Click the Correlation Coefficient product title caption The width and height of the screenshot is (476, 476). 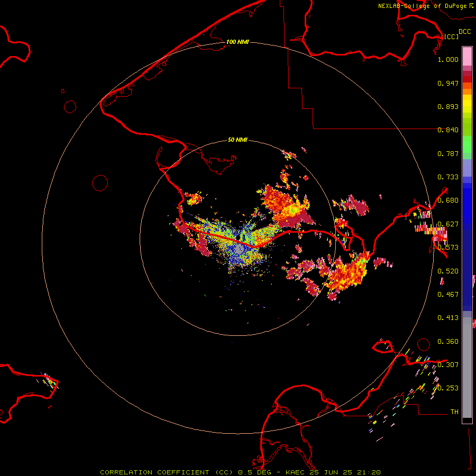pos(240,472)
